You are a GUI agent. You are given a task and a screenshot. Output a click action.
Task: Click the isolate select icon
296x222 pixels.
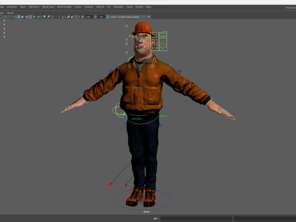tap(62, 17)
